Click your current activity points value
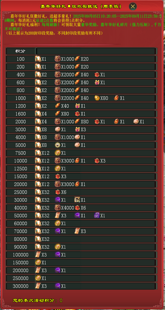Viewport: 165px width, 310px height. coord(61,301)
